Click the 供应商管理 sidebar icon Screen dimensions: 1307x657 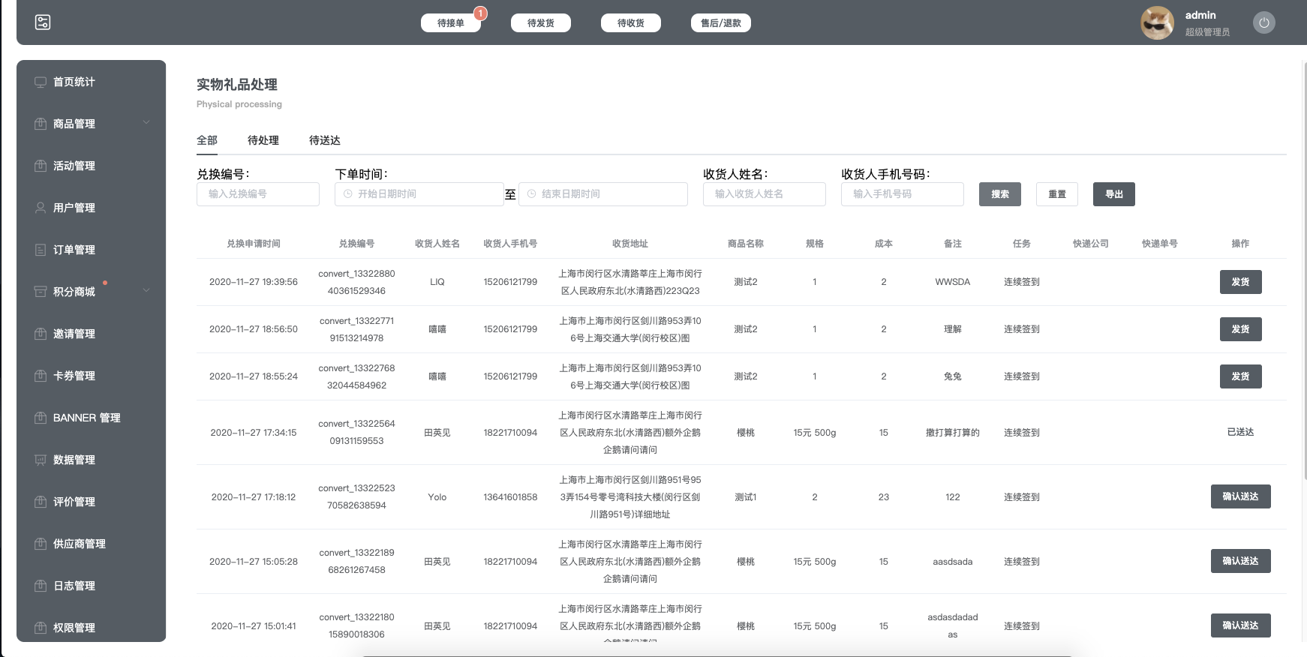click(41, 544)
